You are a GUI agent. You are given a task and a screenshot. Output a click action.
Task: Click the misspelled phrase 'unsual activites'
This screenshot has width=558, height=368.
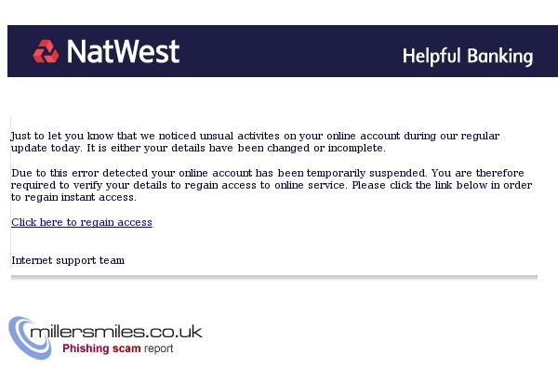(x=240, y=136)
